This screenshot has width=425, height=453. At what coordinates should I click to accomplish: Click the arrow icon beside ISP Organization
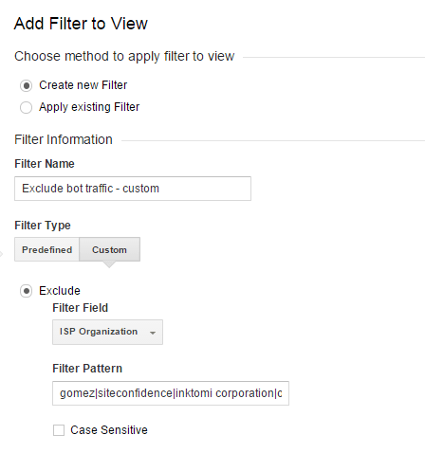point(153,333)
